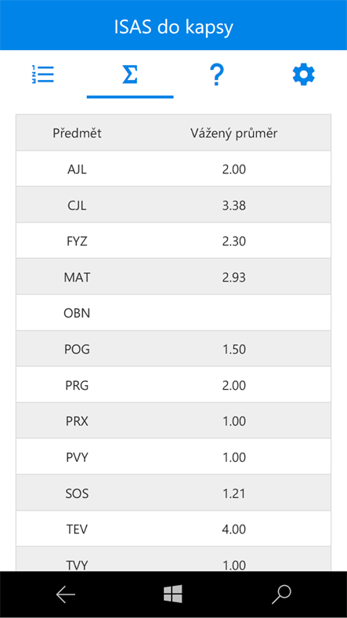
Task: Select the empty OBN subject row
Action: click(174, 313)
